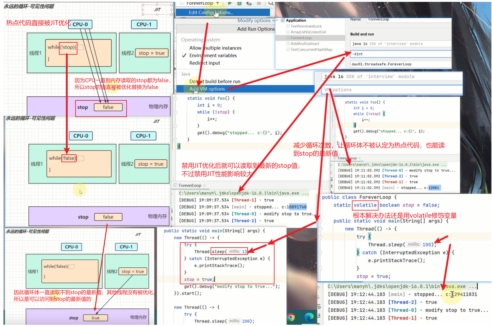The width and height of the screenshot is (492, 326).
Task: Open Google Chrome from the taskbar
Action: (x=291, y=318)
